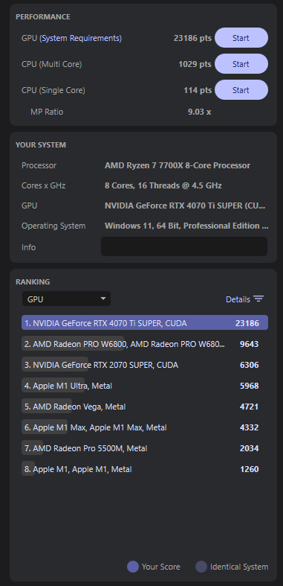The height and width of the screenshot is (586, 283).
Task: Select ranking row AMD Radeon Vega, Metal
Action: coord(145,407)
